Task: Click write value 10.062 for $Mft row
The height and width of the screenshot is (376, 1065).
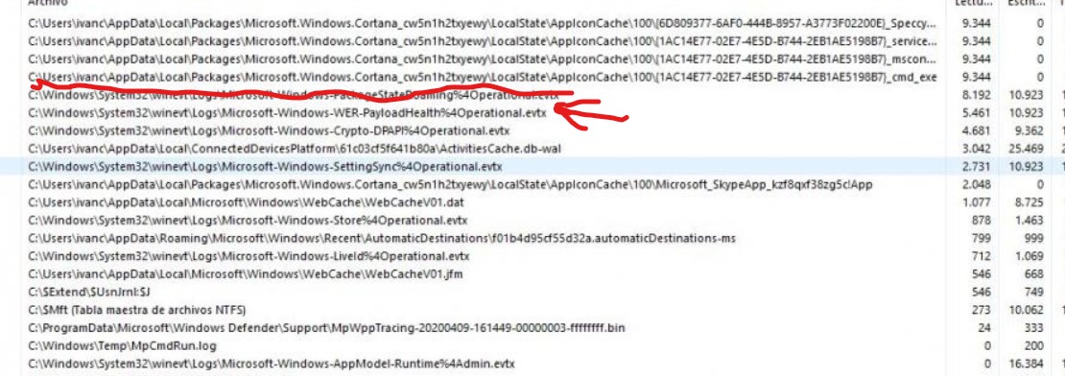Action: [x=1027, y=310]
